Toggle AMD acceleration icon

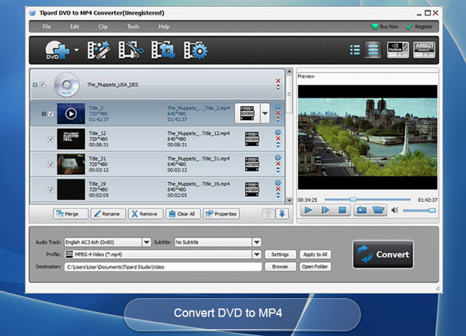[x=424, y=50]
